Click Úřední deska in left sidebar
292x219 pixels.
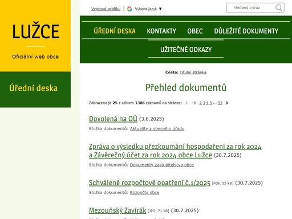tap(34, 88)
